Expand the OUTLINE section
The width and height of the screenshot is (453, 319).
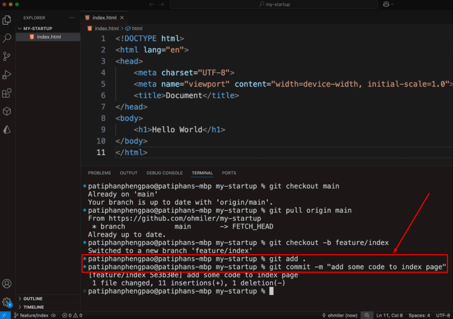pos(33,299)
